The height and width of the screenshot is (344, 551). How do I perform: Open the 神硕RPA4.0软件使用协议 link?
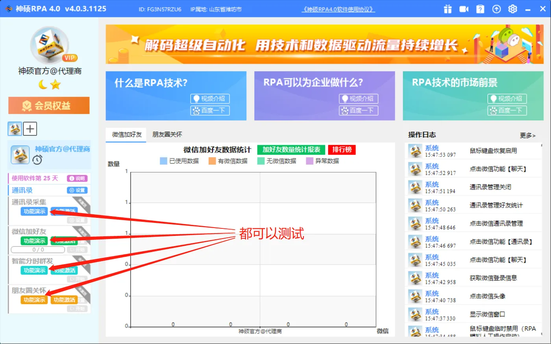pos(338,9)
